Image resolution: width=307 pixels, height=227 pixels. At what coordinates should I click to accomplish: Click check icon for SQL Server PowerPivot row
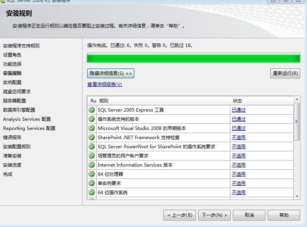click(92, 146)
